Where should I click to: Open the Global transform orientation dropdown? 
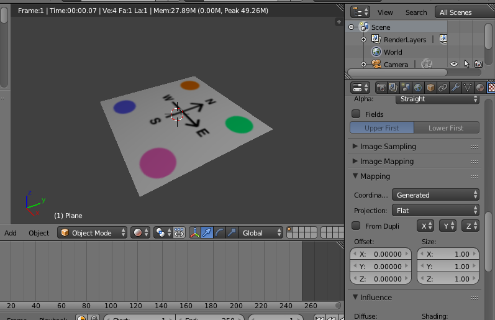tap(260, 233)
